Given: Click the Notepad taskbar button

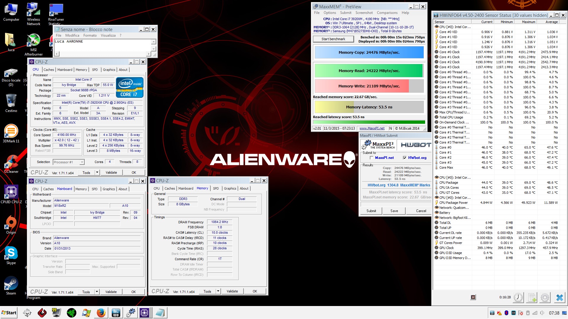Looking at the screenshot, I should 160,313.
